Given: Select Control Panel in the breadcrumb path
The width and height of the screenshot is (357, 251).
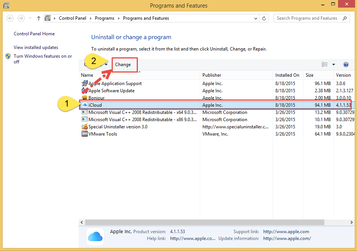Looking at the screenshot, I should [73, 18].
